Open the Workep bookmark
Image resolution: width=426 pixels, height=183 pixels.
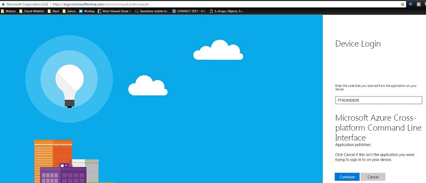click(x=86, y=11)
